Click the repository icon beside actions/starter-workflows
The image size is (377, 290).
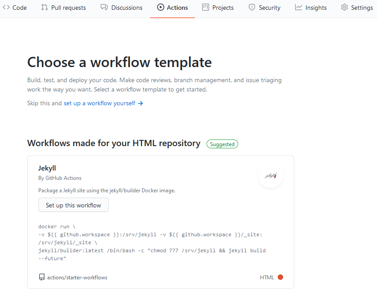(42, 278)
